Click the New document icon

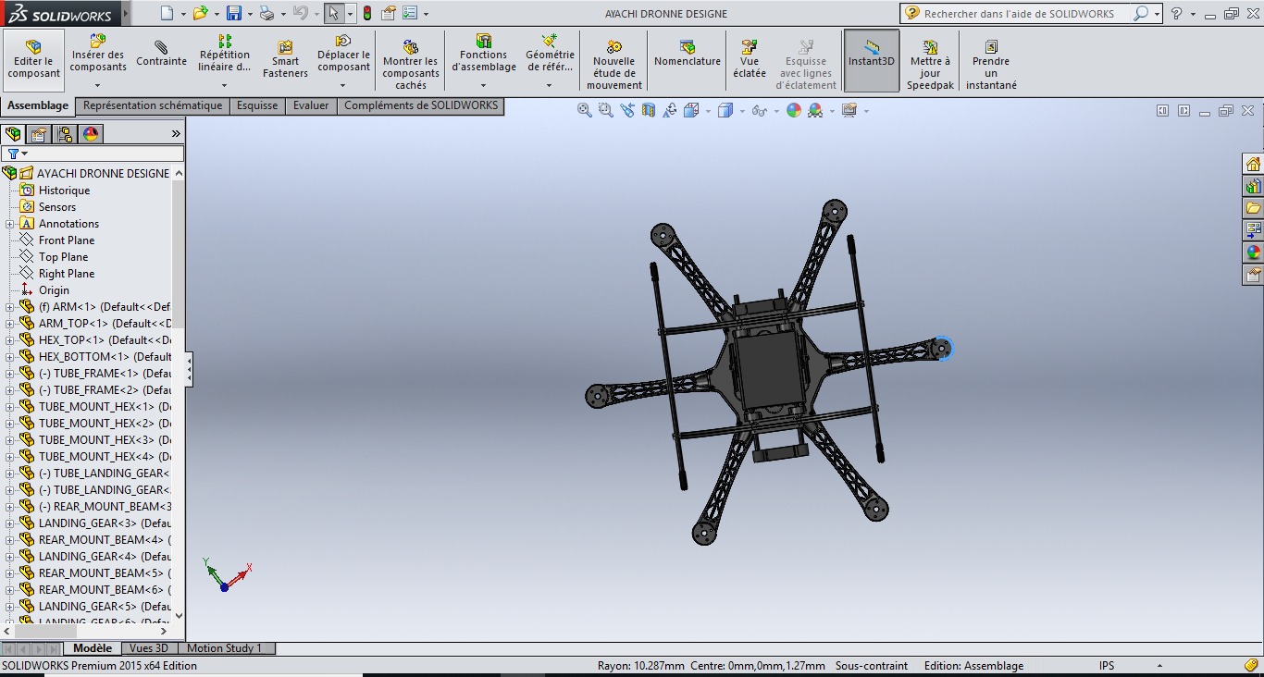click(167, 13)
